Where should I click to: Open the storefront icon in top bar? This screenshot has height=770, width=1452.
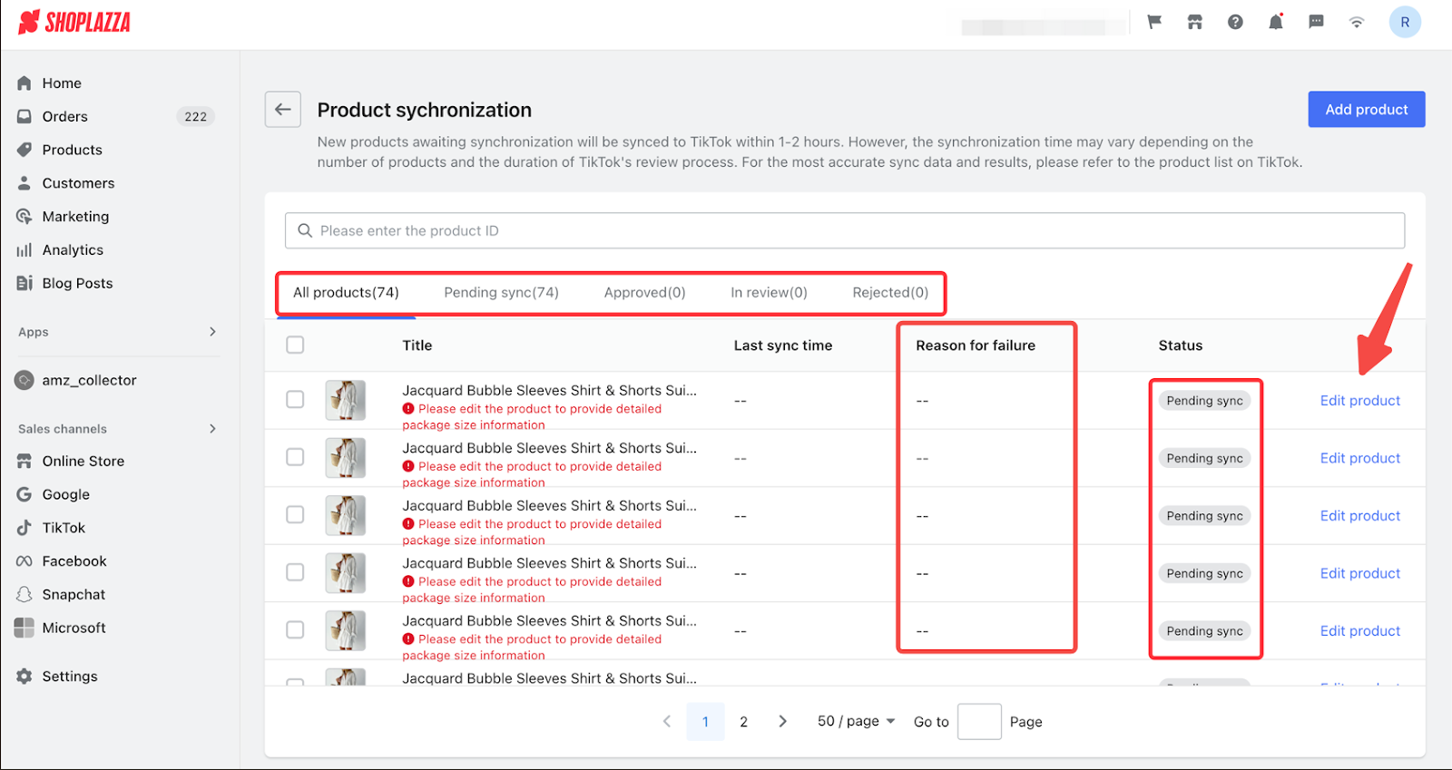(1194, 22)
